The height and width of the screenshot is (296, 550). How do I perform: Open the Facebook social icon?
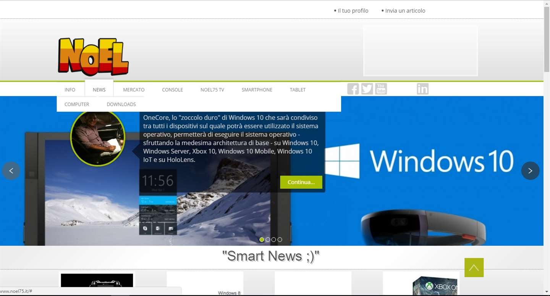353,89
